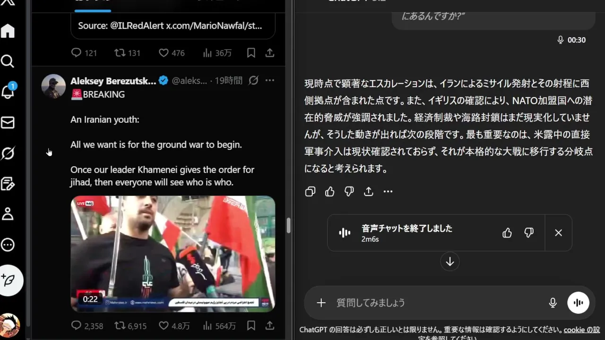Open Notifications bell with badge
This screenshot has width=605, height=340.
(x=8, y=91)
